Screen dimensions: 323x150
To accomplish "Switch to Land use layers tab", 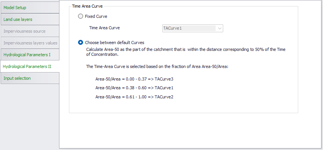I will pyautogui.click(x=30, y=19).
